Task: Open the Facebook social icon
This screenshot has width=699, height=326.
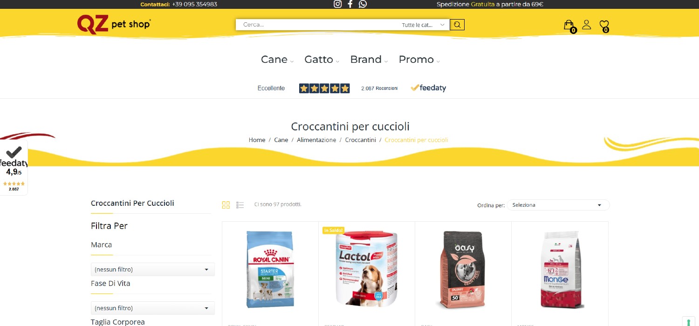Action: pos(350,4)
